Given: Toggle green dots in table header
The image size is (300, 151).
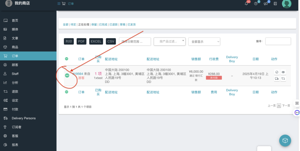Looking at the screenshot, I should point(67,59).
